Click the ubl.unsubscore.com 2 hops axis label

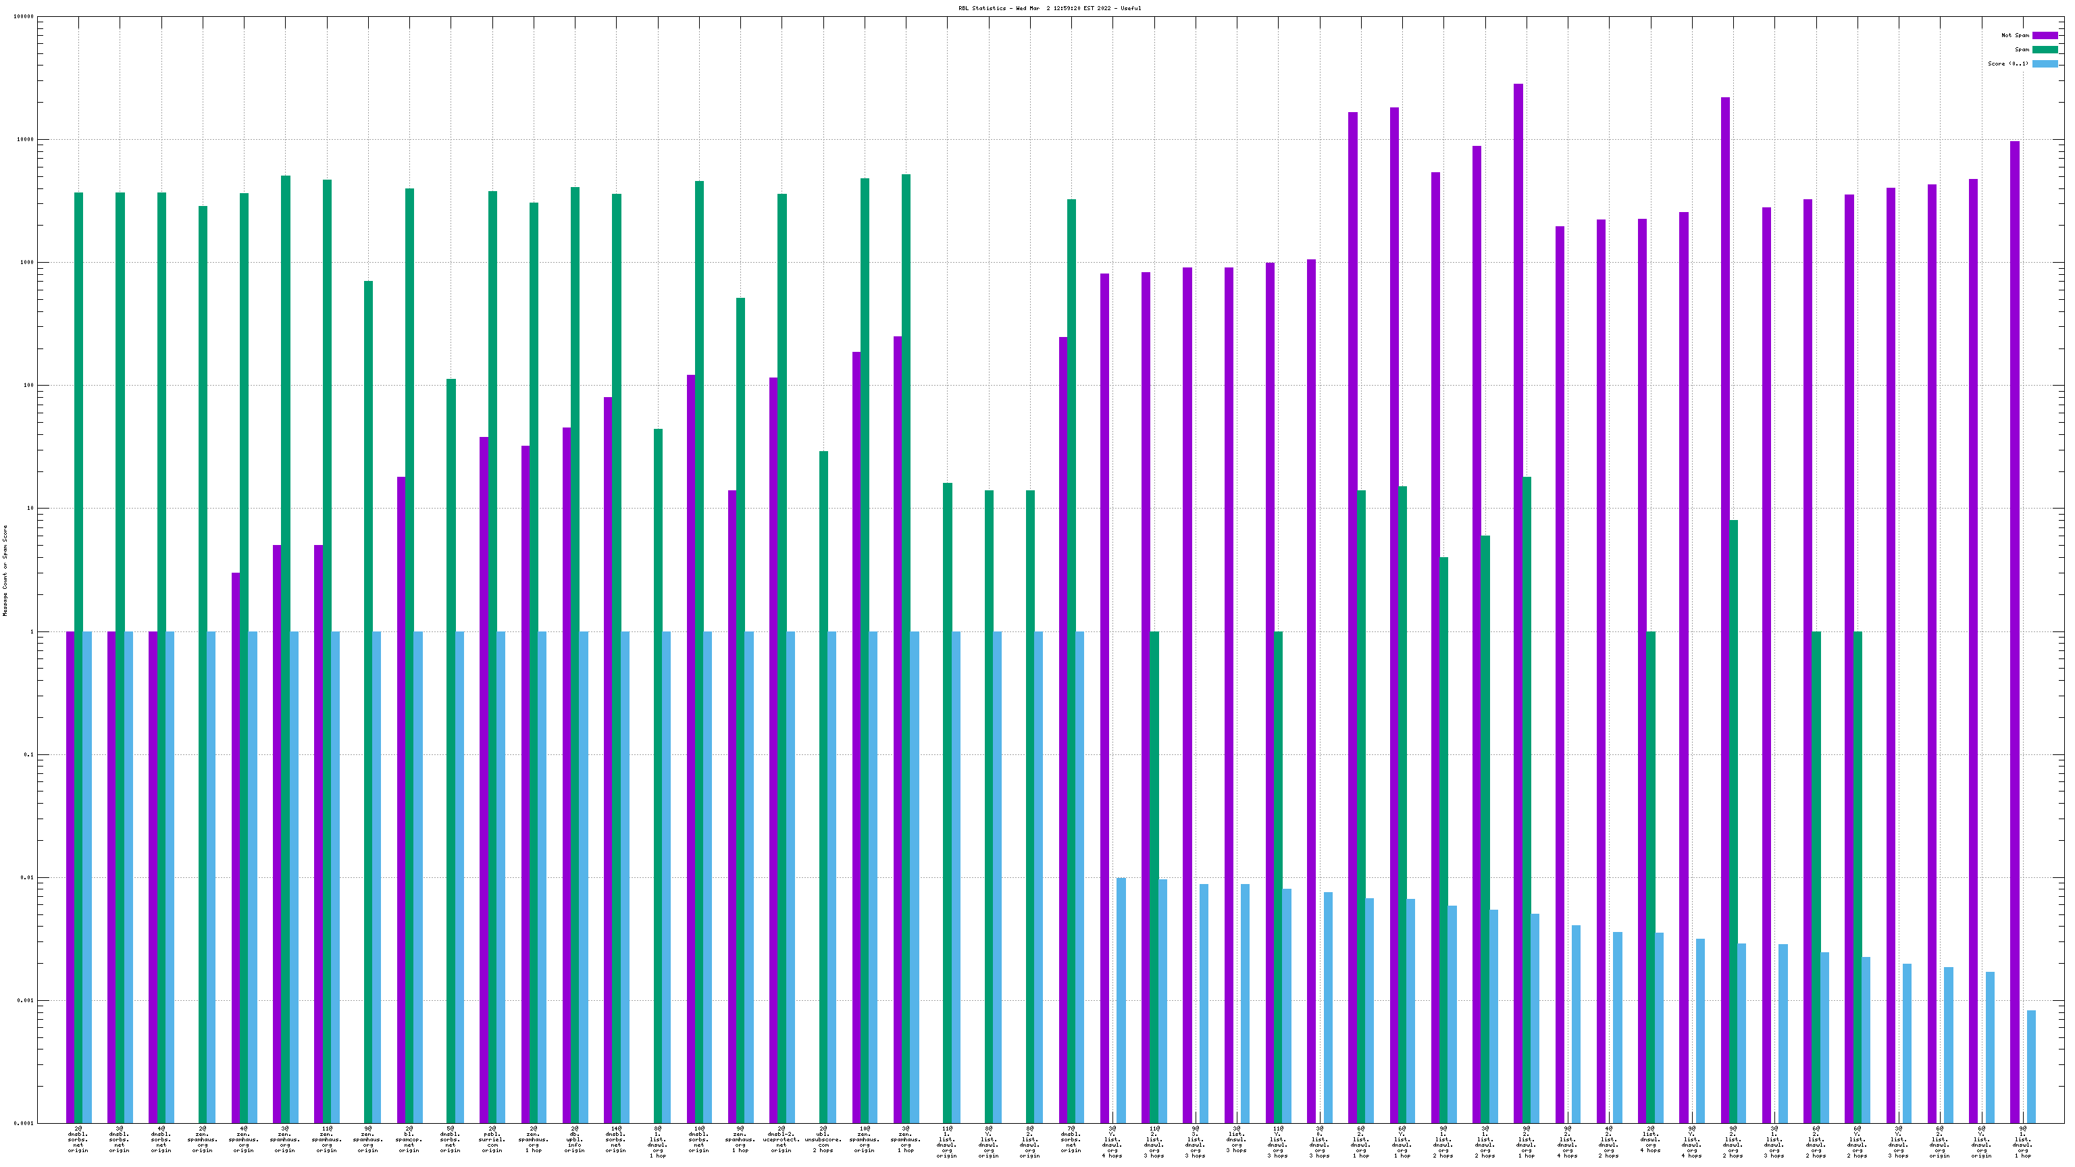click(x=823, y=1139)
